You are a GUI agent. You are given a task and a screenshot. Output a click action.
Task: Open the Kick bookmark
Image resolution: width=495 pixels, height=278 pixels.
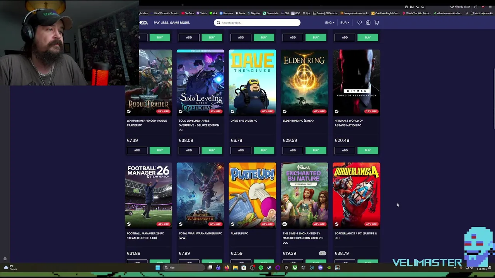click(213, 13)
